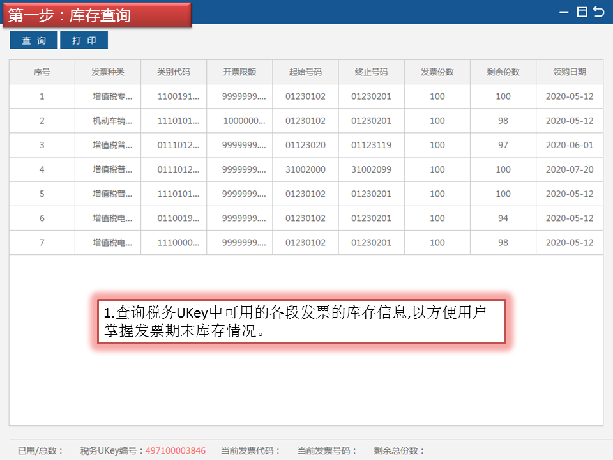Click remaining count 97

point(503,145)
